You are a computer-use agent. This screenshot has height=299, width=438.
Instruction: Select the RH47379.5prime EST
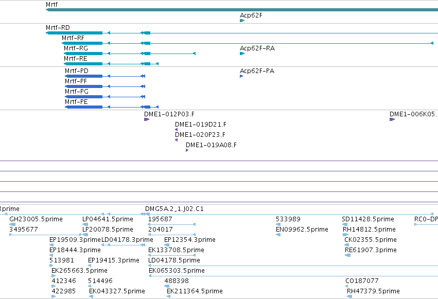[349, 296]
